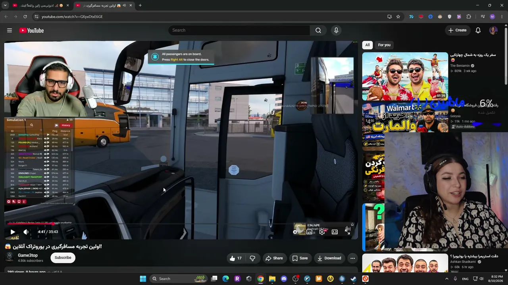This screenshot has width=508, height=285.
Task: Click the gray shield extension icon
Action: 449,17
